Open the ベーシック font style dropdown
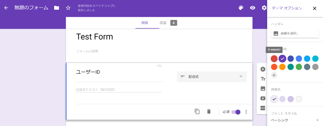The width and height of the screenshot is (323, 126). point(295,120)
